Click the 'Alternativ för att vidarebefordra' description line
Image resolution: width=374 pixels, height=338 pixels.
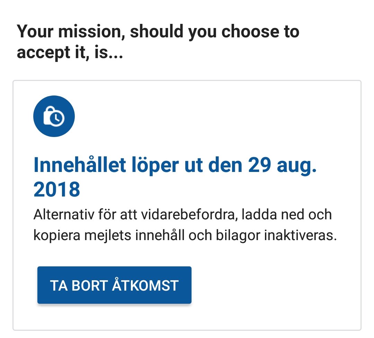coord(182,214)
